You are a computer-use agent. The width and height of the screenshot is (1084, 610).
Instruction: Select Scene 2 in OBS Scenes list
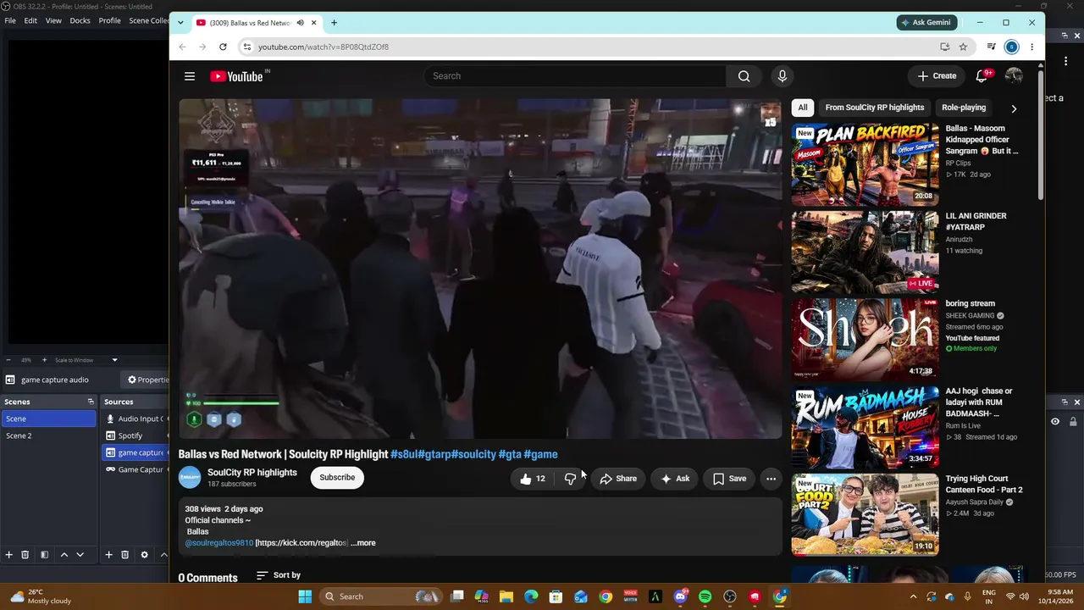click(48, 435)
